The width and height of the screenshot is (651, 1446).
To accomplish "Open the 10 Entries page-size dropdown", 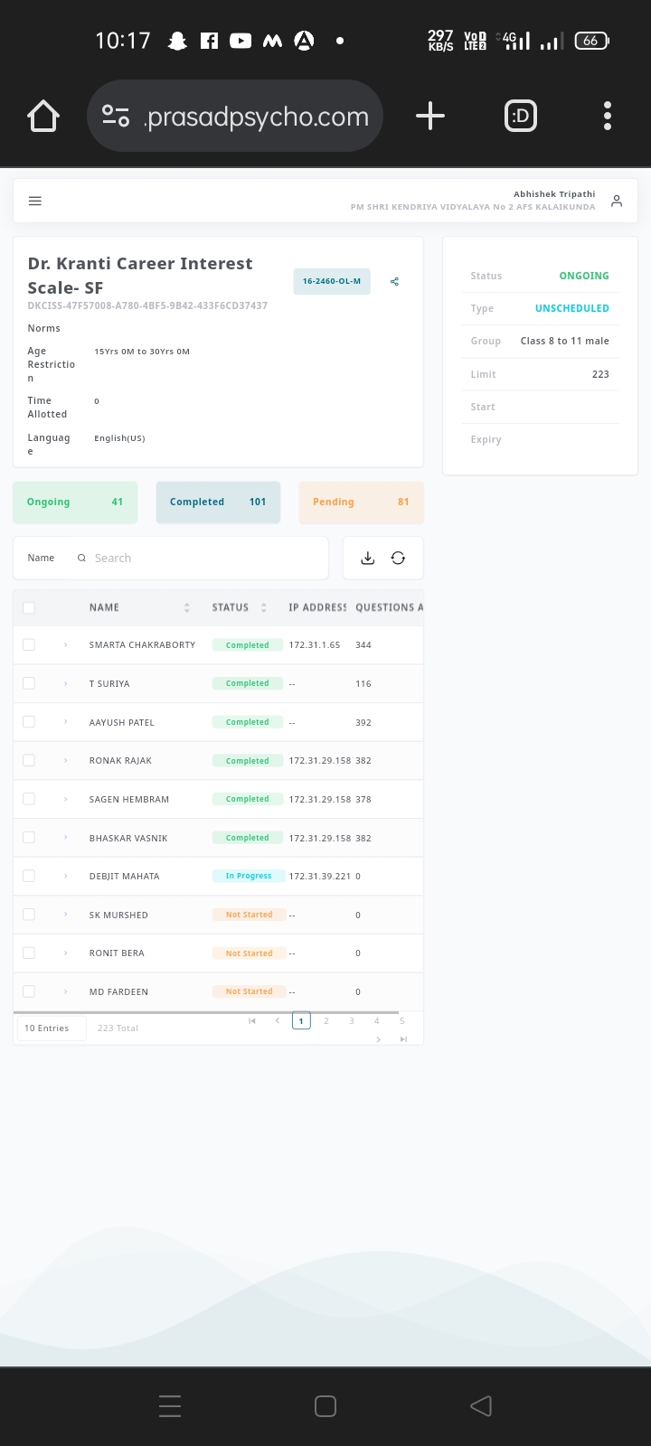I will pos(51,1028).
